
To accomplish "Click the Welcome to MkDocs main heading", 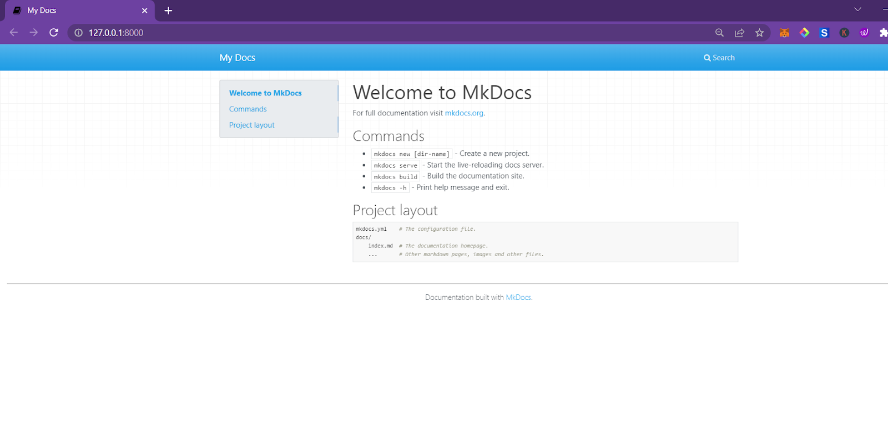I will pos(442,93).
